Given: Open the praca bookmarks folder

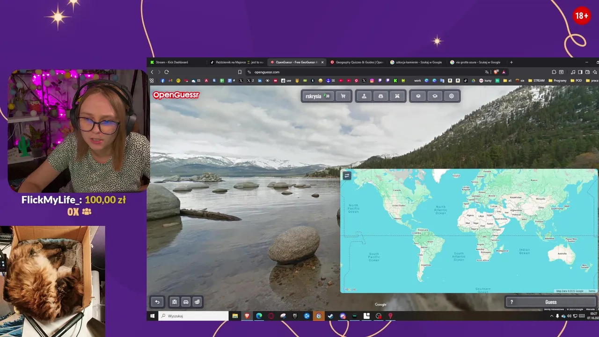Looking at the screenshot, I should (x=592, y=81).
